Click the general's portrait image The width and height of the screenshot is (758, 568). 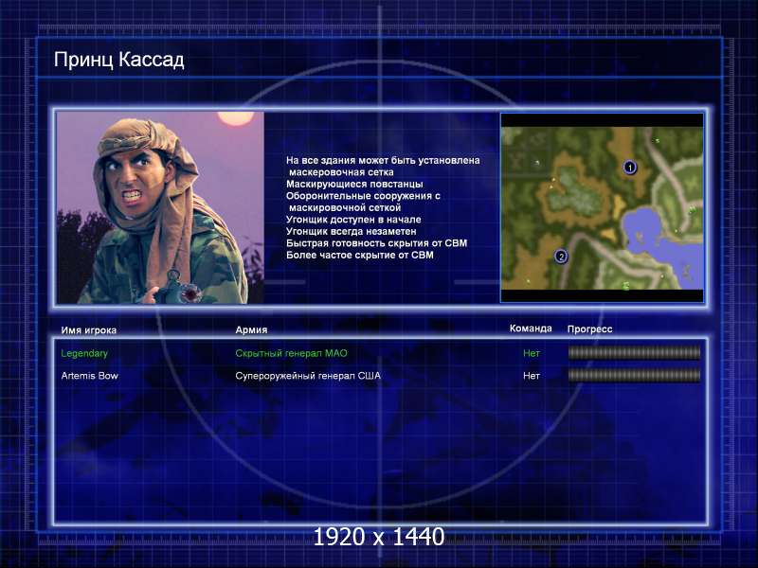(x=160, y=207)
